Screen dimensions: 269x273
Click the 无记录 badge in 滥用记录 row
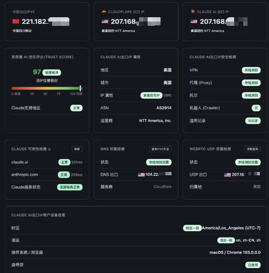(253, 121)
